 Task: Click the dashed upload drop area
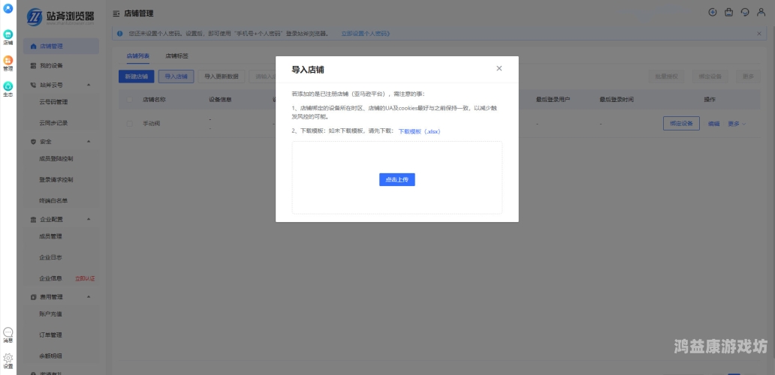click(397, 178)
